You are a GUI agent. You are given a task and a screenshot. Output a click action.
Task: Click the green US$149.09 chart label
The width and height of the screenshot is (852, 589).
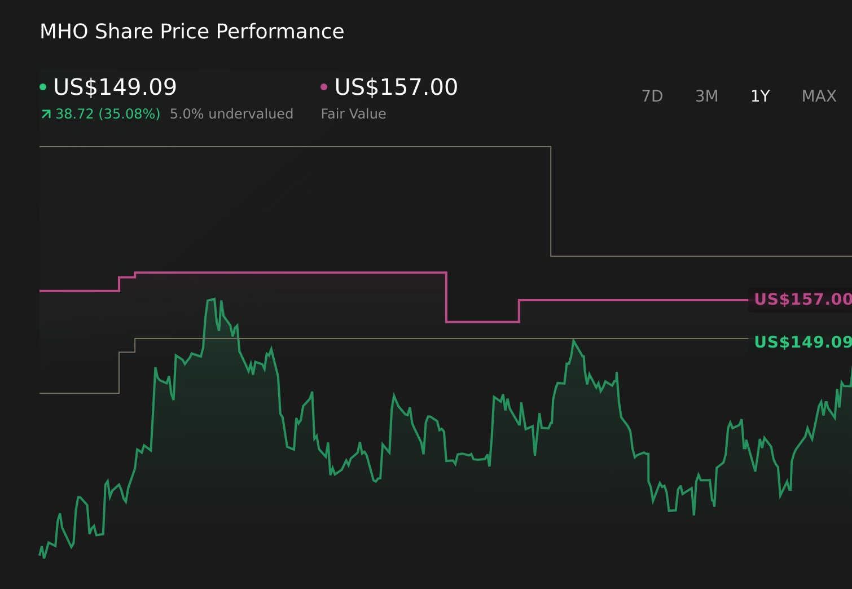tap(802, 342)
